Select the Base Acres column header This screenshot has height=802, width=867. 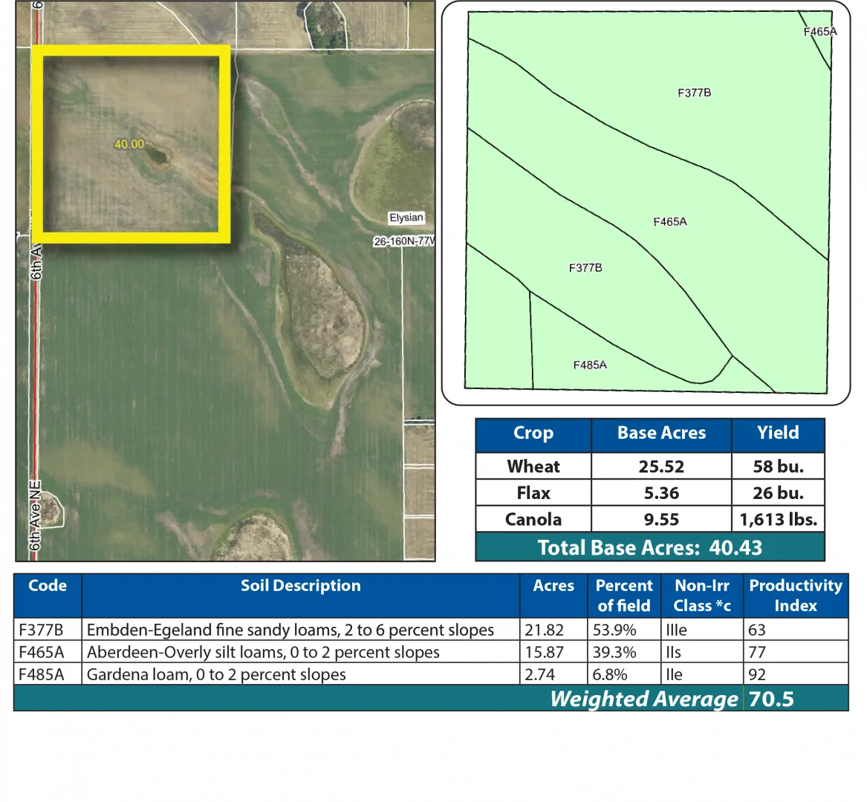661,434
